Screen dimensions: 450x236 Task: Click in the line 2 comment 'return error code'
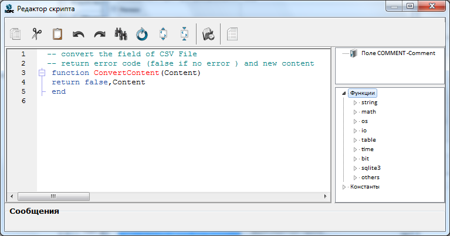(101, 63)
